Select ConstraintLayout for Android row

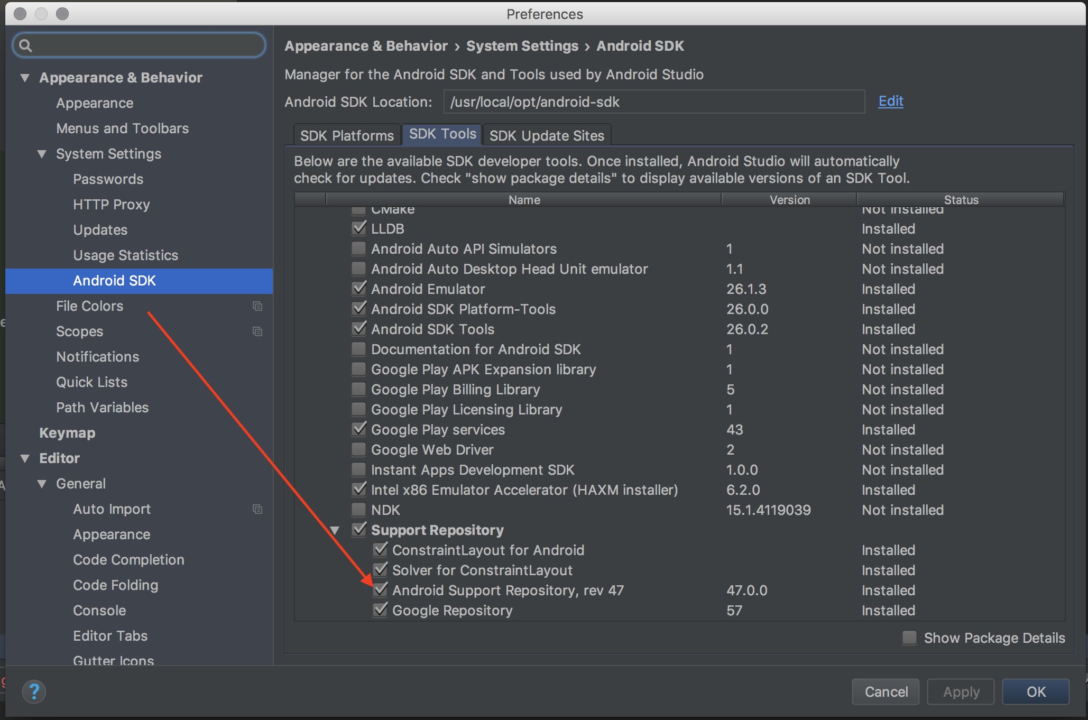click(679, 550)
